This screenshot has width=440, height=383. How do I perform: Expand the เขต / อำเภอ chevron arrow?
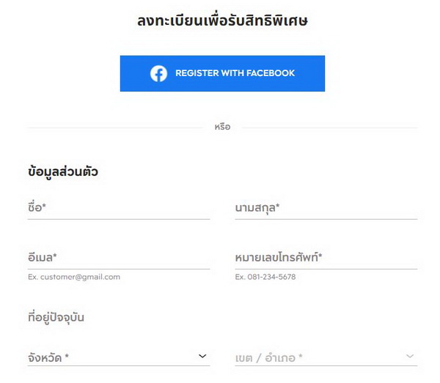tap(410, 357)
